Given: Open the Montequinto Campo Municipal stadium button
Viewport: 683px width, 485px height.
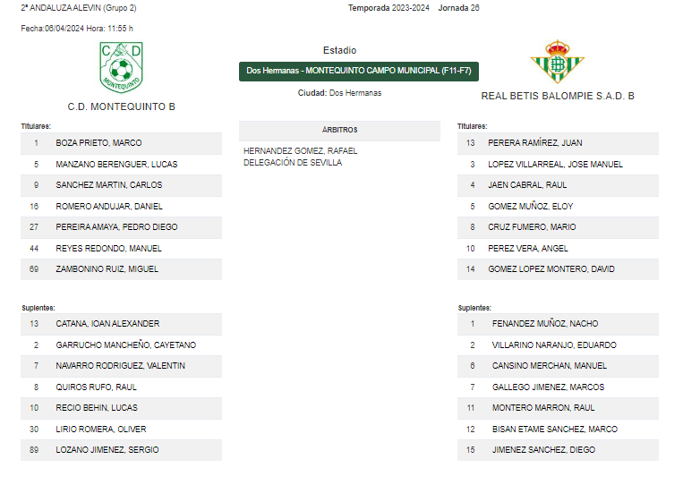Looking at the screenshot, I should (x=358, y=72).
